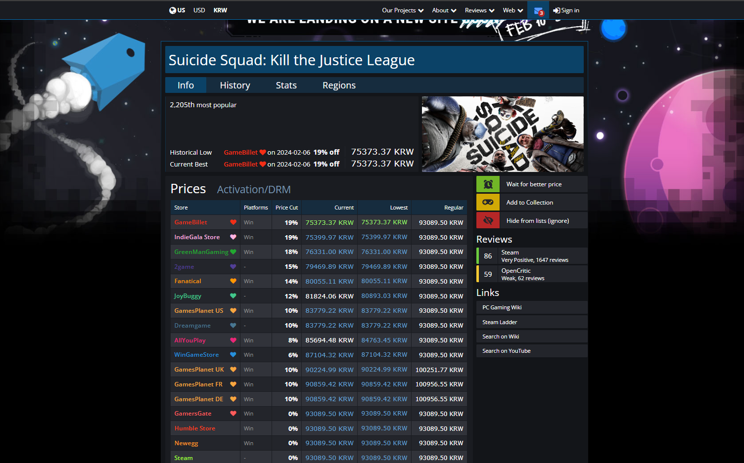This screenshot has width=744, height=463.
Task: Click GameBillet current price 75373.37 KRW
Action: click(329, 222)
